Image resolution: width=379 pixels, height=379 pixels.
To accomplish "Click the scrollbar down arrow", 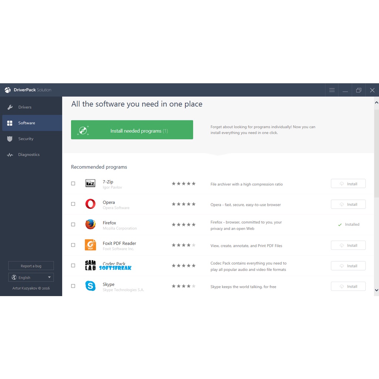I will (376, 290).
